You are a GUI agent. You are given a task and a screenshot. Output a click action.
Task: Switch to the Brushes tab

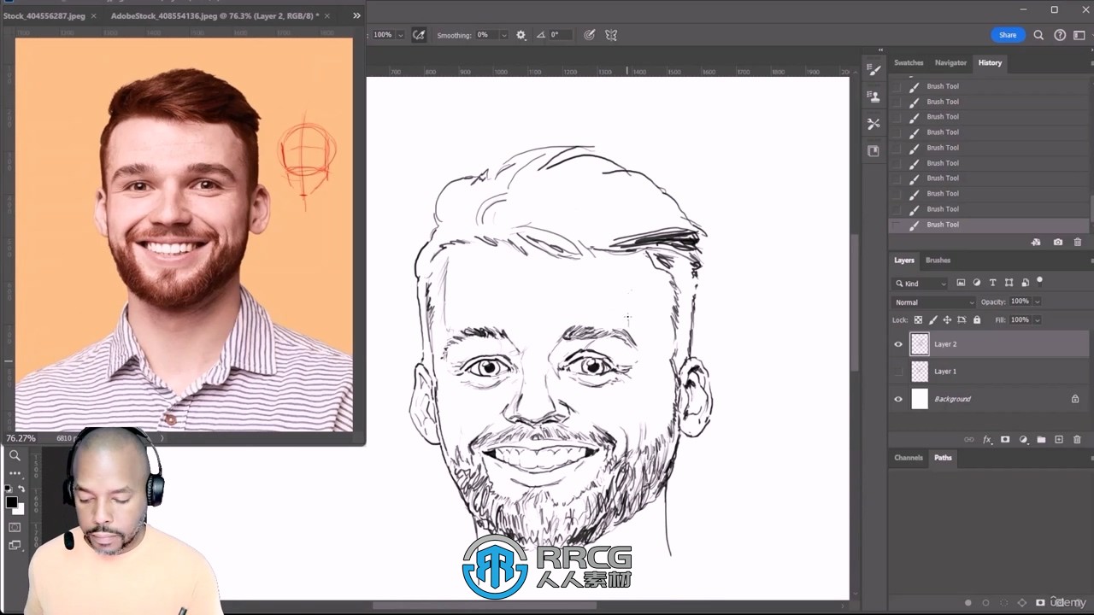tap(938, 261)
